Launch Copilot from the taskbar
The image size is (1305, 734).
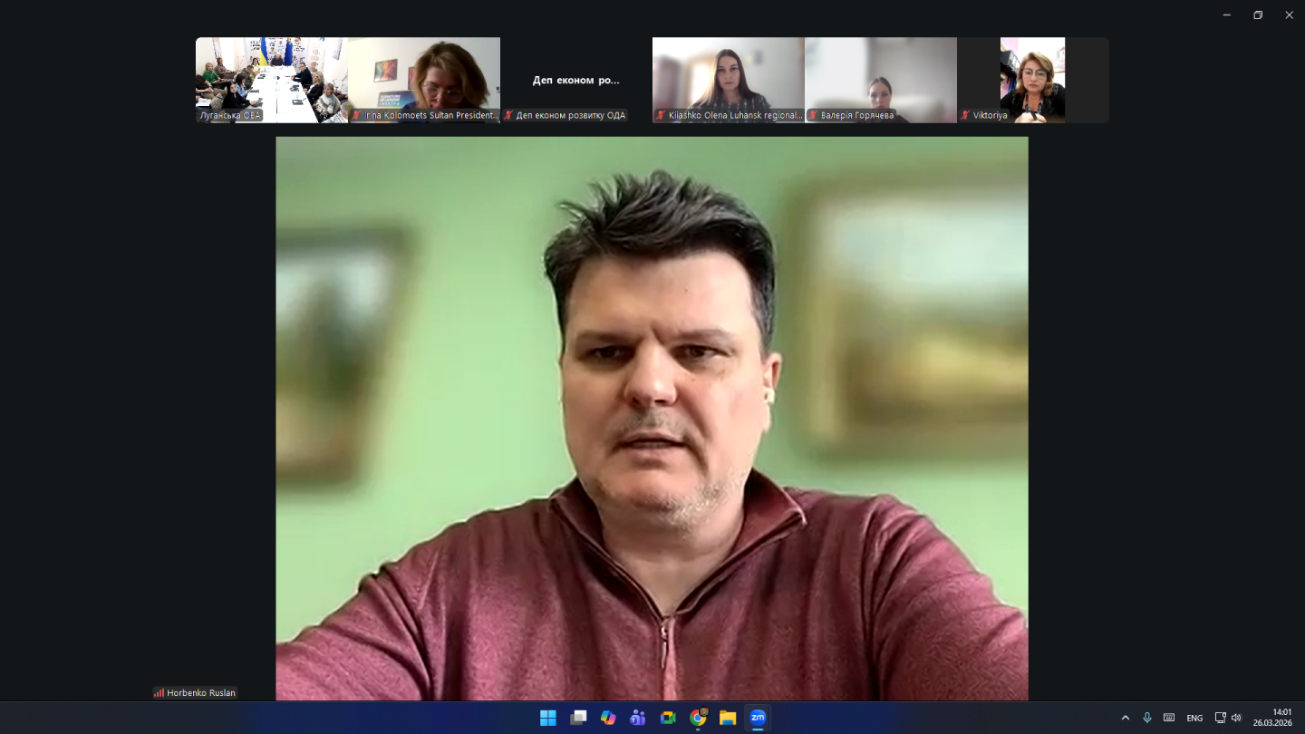[608, 718]
